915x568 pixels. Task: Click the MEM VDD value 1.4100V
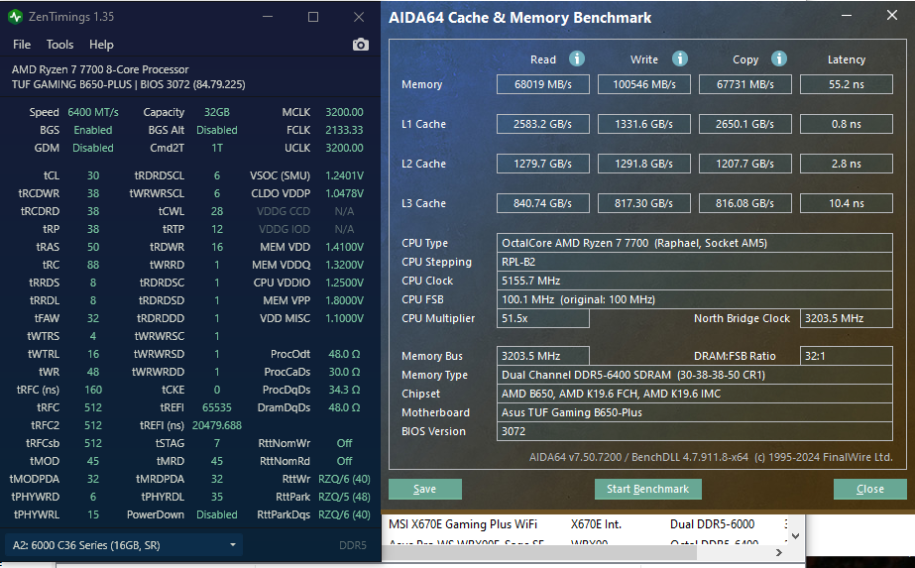(x=344, y=247)
